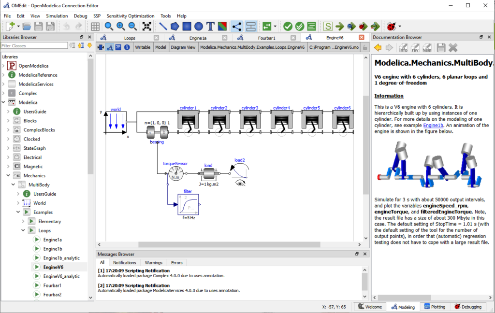This screenshot has height=313, width=495.
Task: Open the debug configurations dropdown arrow
Action: (x=400, y=27)
